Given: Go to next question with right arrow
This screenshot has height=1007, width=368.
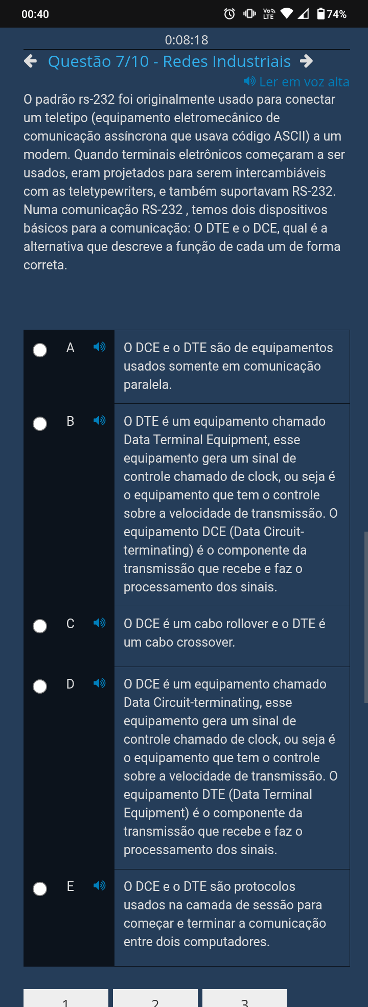Looking at the screenshot, I should coord(306,61).
